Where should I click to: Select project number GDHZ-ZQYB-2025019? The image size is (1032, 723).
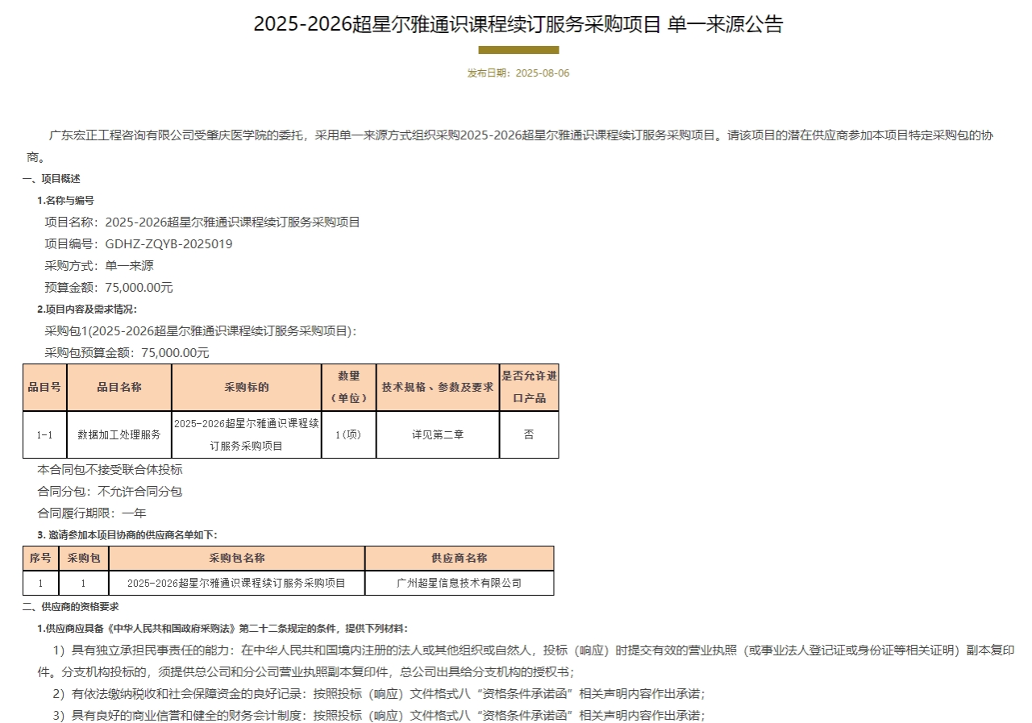click(169, 244)
